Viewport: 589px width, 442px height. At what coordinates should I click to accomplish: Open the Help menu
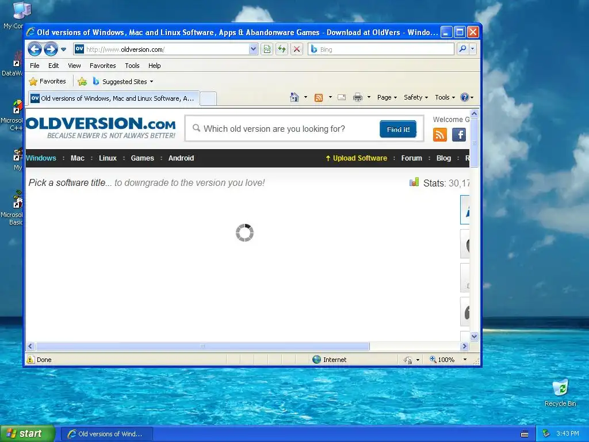pyautogui.click(x=154, y=66)
